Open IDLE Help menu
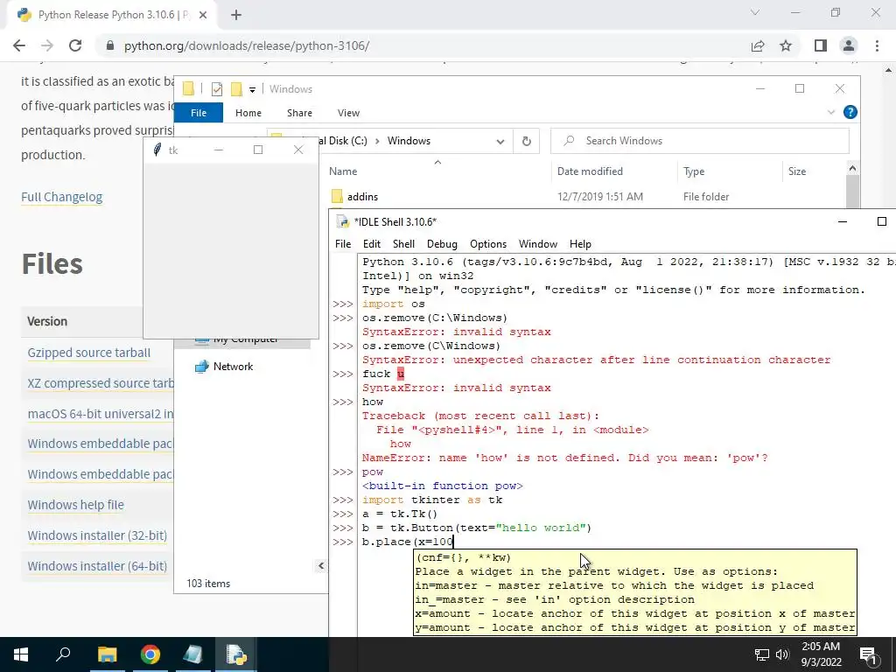 pyautogui.click(x=580, y=244)
